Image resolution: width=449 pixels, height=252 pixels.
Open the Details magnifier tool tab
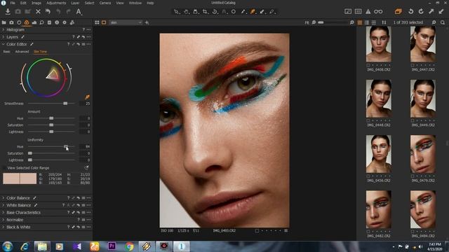[42, 22]
